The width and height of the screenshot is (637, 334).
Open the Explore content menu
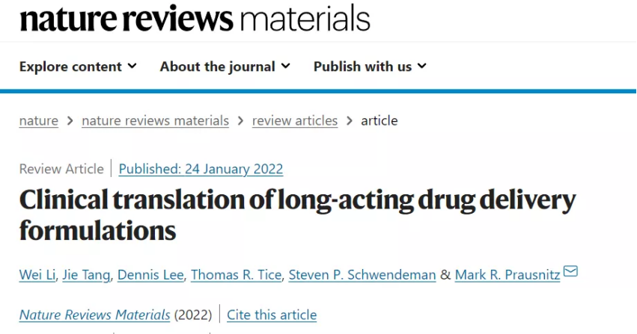click(x=78, y=67)
